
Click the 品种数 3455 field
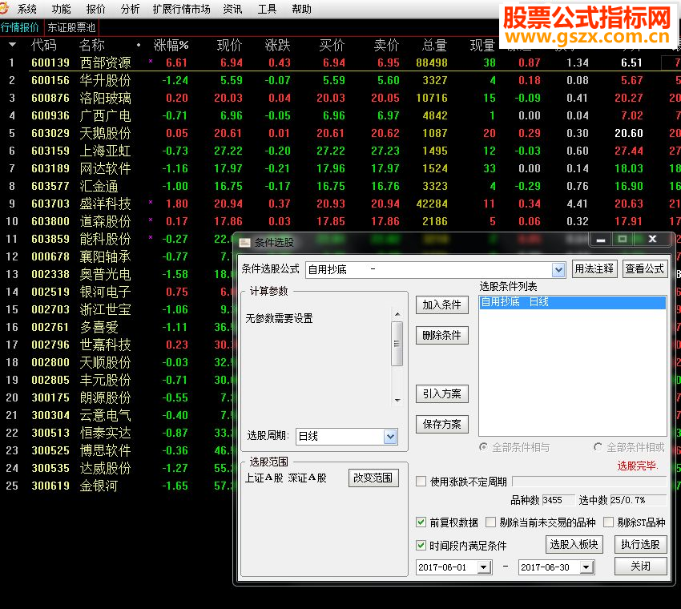(x=558, y=500)
